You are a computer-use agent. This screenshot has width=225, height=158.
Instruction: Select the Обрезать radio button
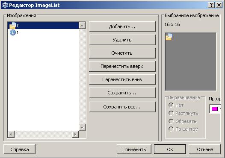(x=171, y=121)
